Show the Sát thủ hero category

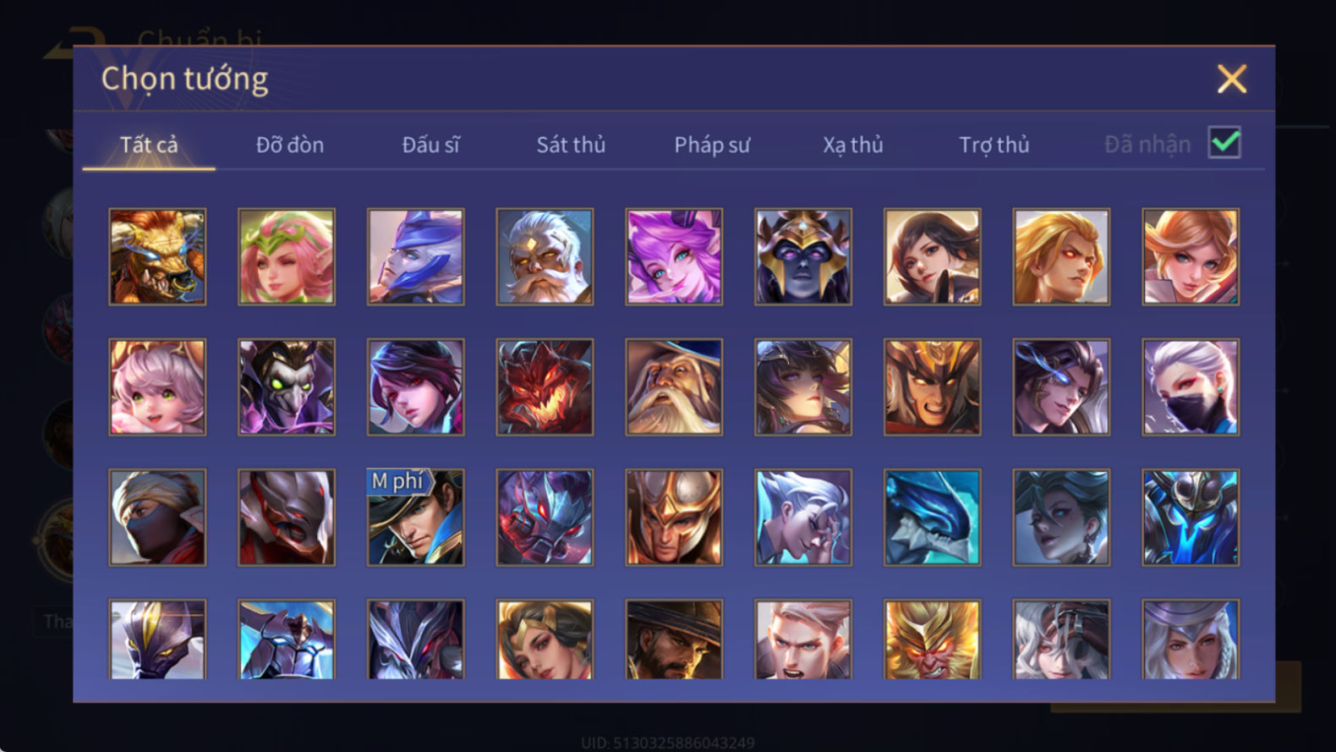(571, 145)
